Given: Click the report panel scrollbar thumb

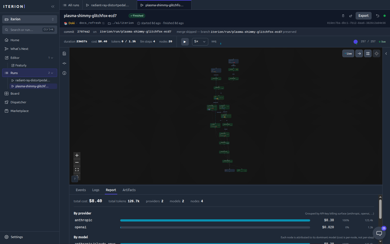Looking at the screenshot, I should (x=380, y=209).
